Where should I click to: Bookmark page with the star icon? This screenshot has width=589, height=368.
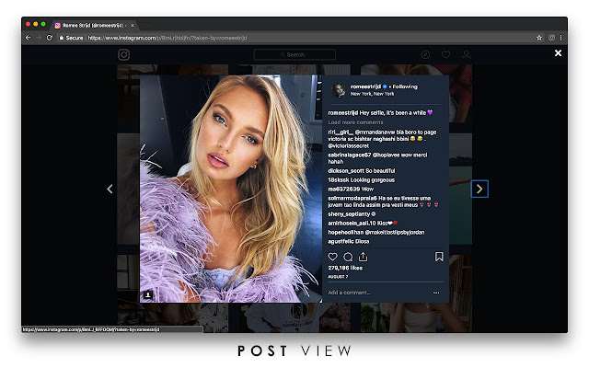coord(539,38)
